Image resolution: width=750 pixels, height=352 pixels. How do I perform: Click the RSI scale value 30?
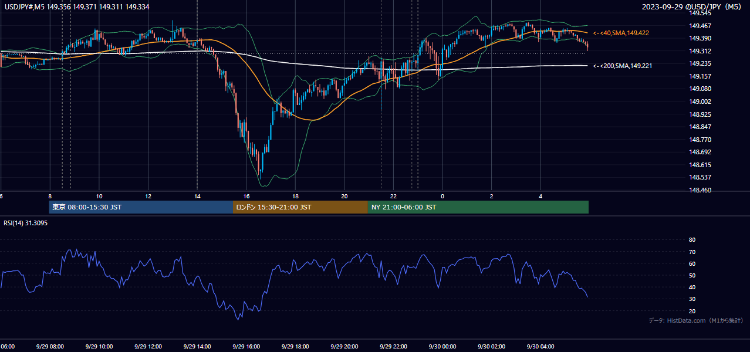(x=692, y=299)
